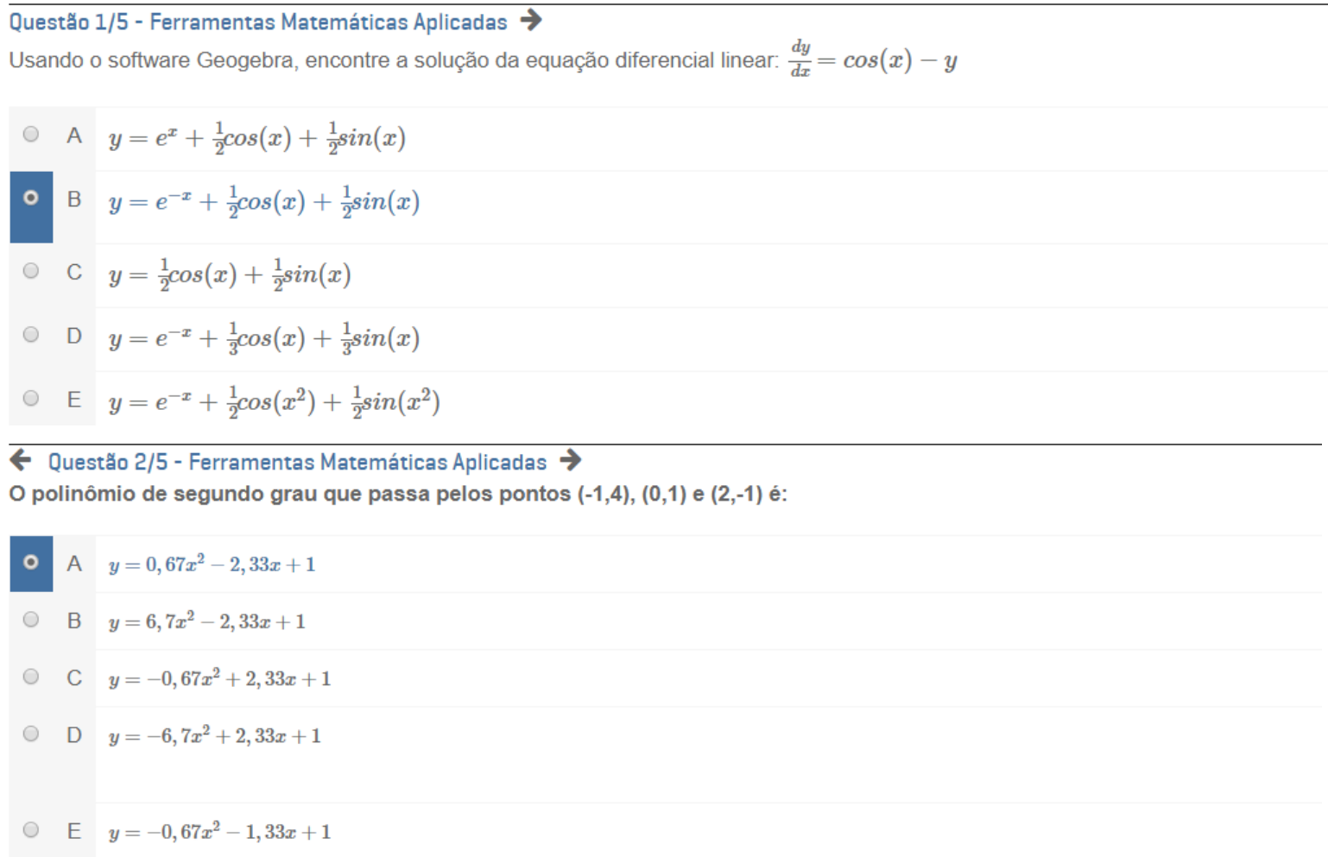Image resolution: width=1328 pixels, height=857 pixels.
Task: Select option E radio in Questão 2
Action: click(31, 829)
